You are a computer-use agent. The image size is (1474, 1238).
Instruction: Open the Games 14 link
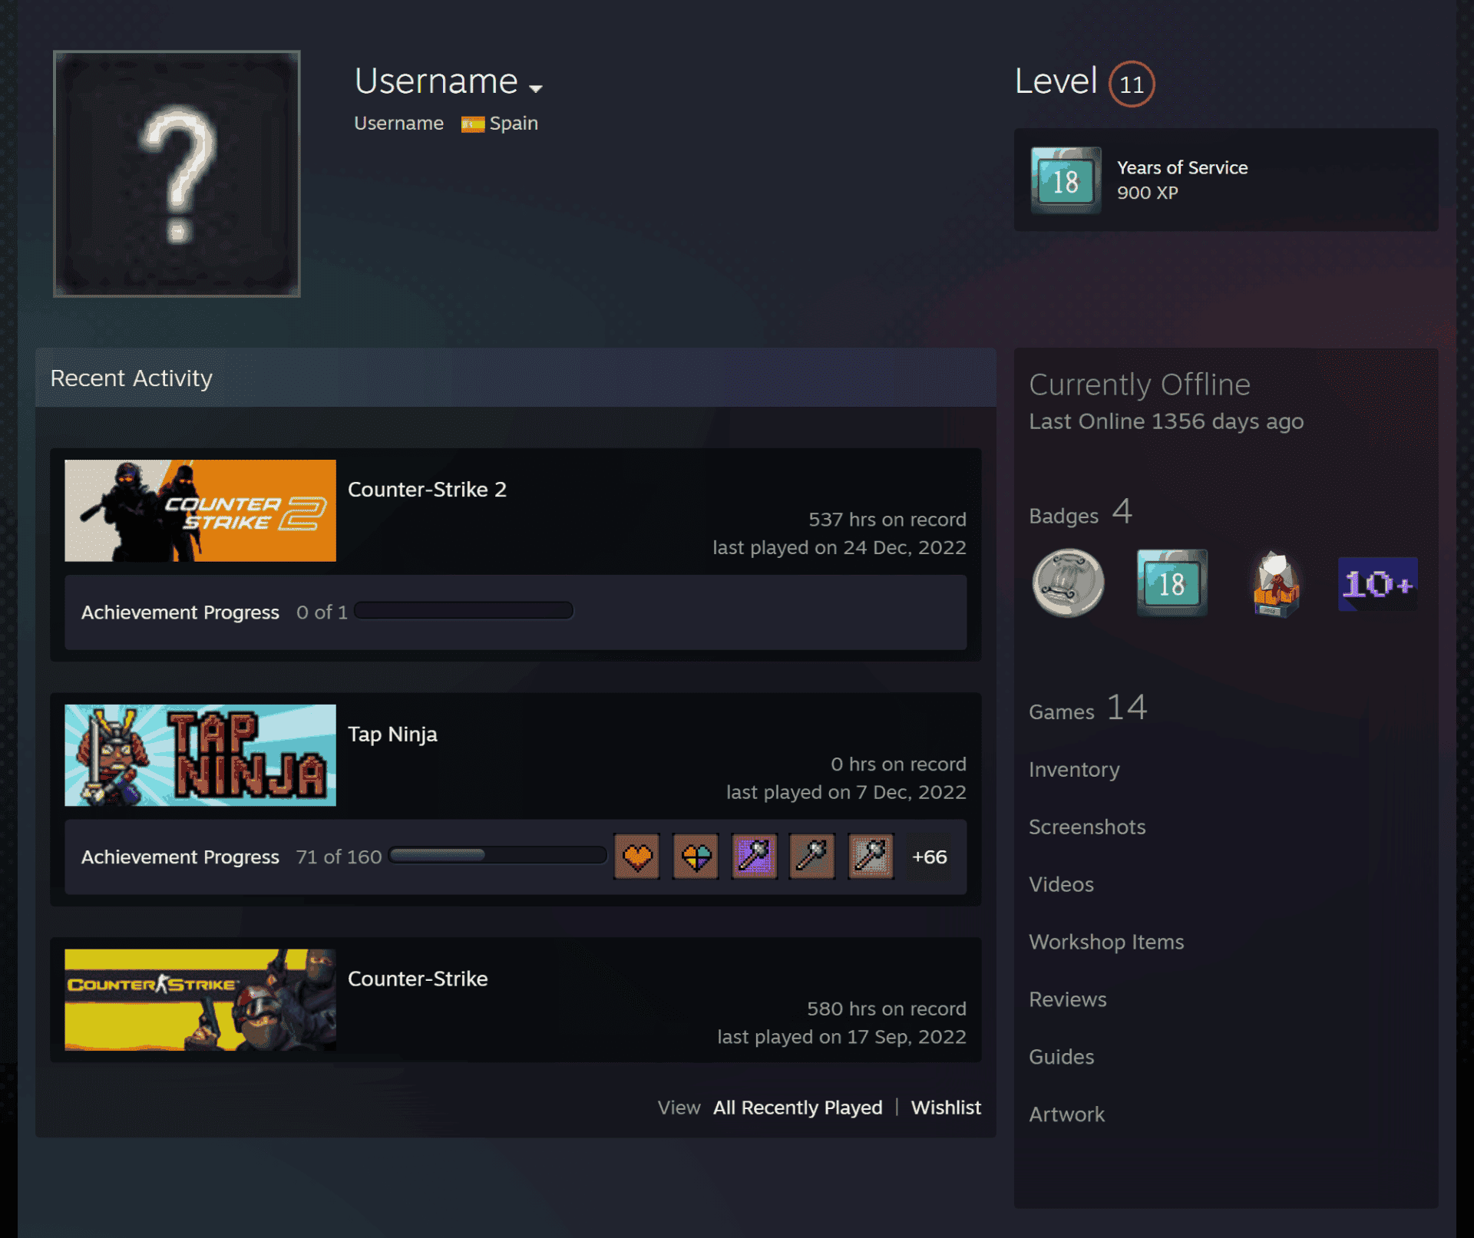[x=1088, y=708]
